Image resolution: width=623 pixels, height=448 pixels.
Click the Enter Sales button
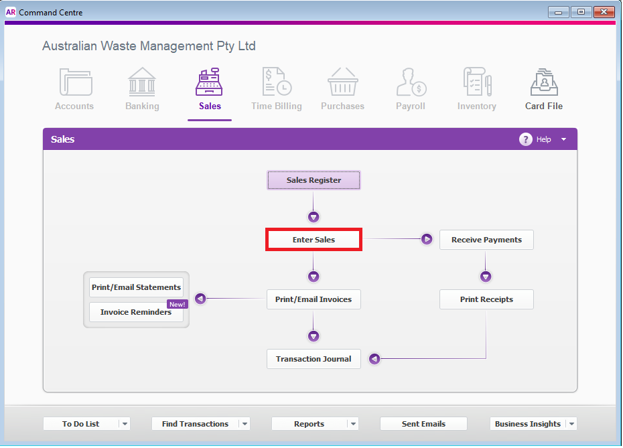pyautogui.click(x=314, y=240)
